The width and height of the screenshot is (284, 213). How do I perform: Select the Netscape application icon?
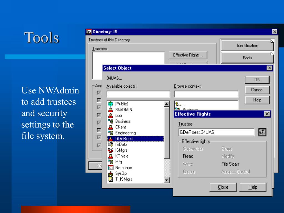(110, 168)
